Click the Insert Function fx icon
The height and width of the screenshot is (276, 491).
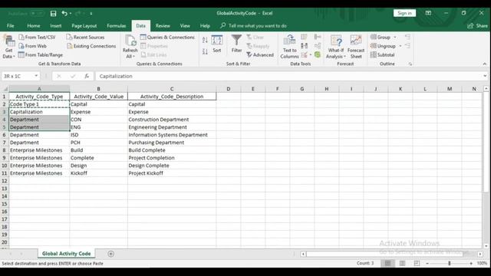tap(87, 76)
